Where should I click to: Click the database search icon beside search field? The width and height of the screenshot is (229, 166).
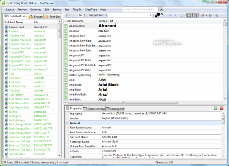161,9
